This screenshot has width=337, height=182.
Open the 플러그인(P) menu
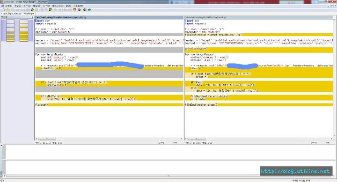(58, 6)
